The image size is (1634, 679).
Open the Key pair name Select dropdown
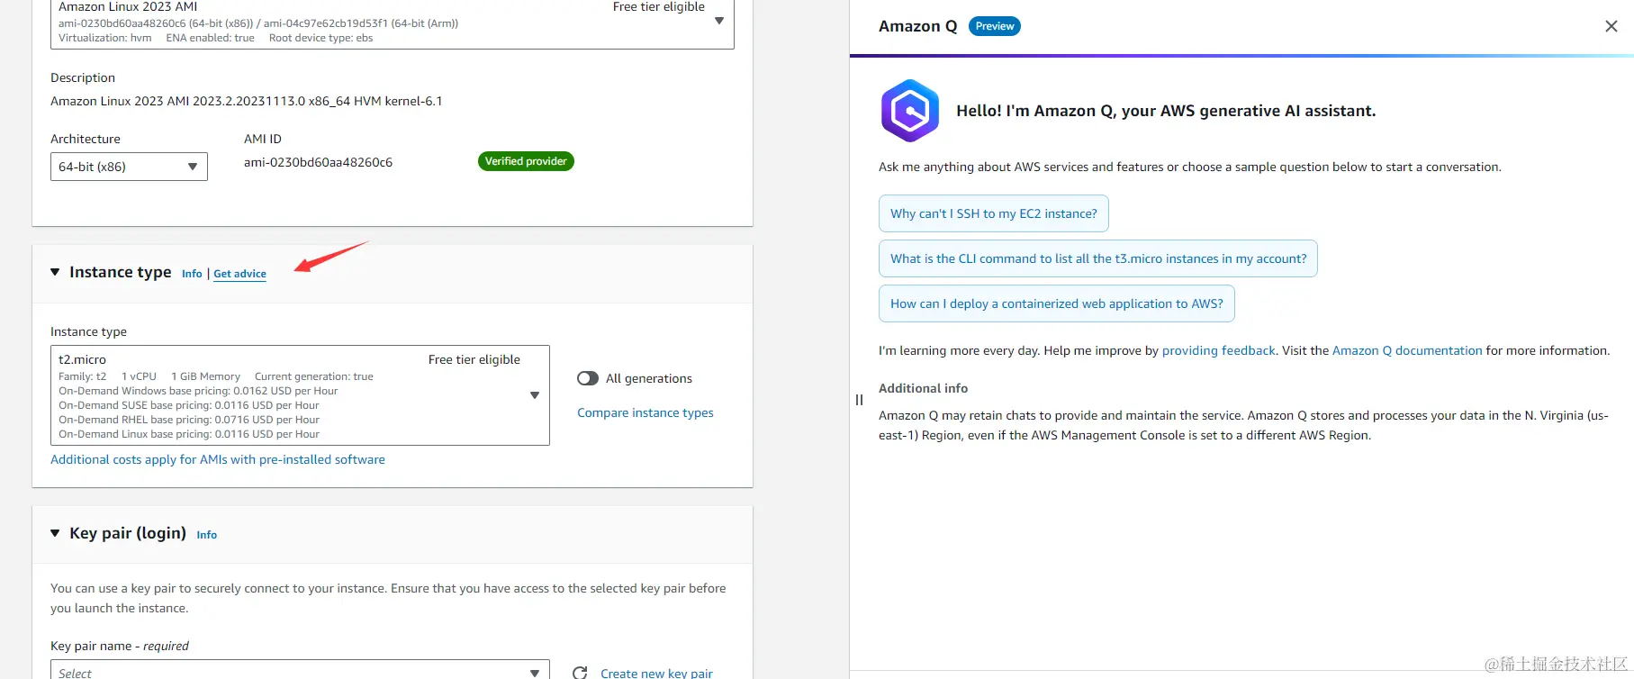300,671
